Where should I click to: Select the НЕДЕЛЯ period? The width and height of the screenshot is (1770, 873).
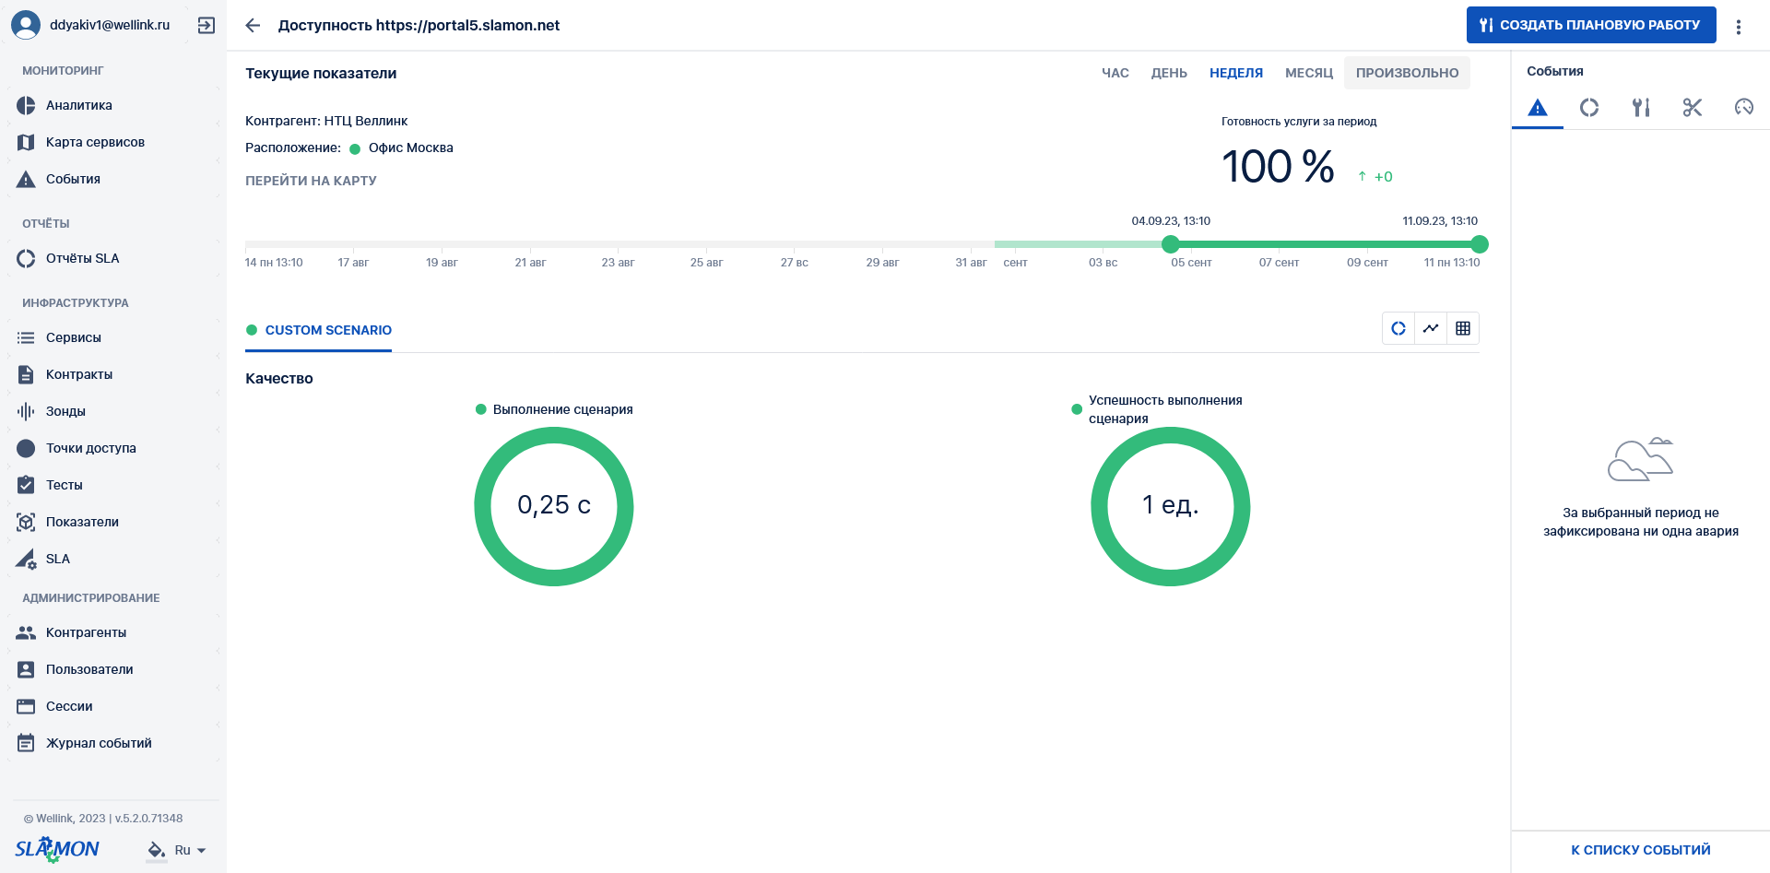click(x=1236, y=73)
